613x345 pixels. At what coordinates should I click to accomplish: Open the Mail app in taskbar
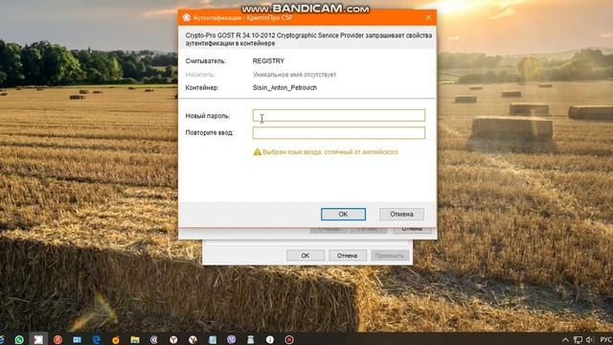[x=77, y=339]
